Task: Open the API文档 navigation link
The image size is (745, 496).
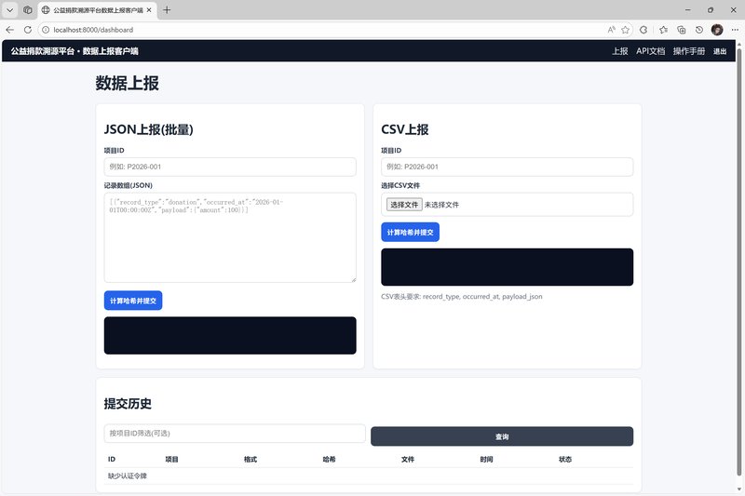Action: coord(650,51)
